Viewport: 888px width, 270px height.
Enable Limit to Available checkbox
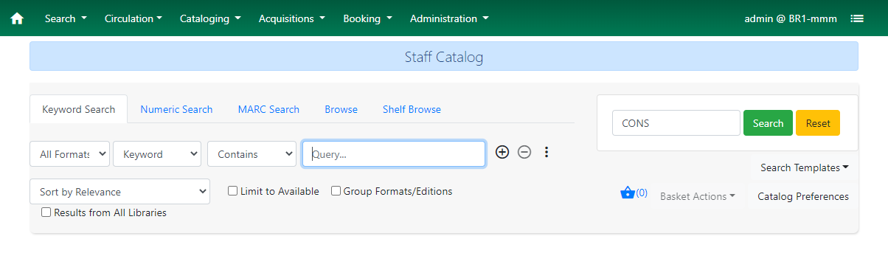(233, 191)
